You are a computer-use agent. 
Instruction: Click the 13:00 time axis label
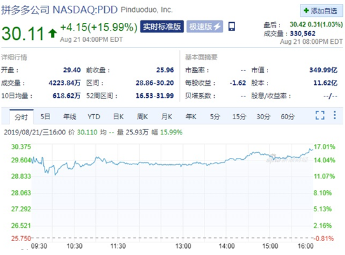pyautogui.click(x=183, y=246)
